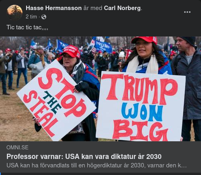Select the 'Tic tac tic tac' post text

(x=27, y=27)
